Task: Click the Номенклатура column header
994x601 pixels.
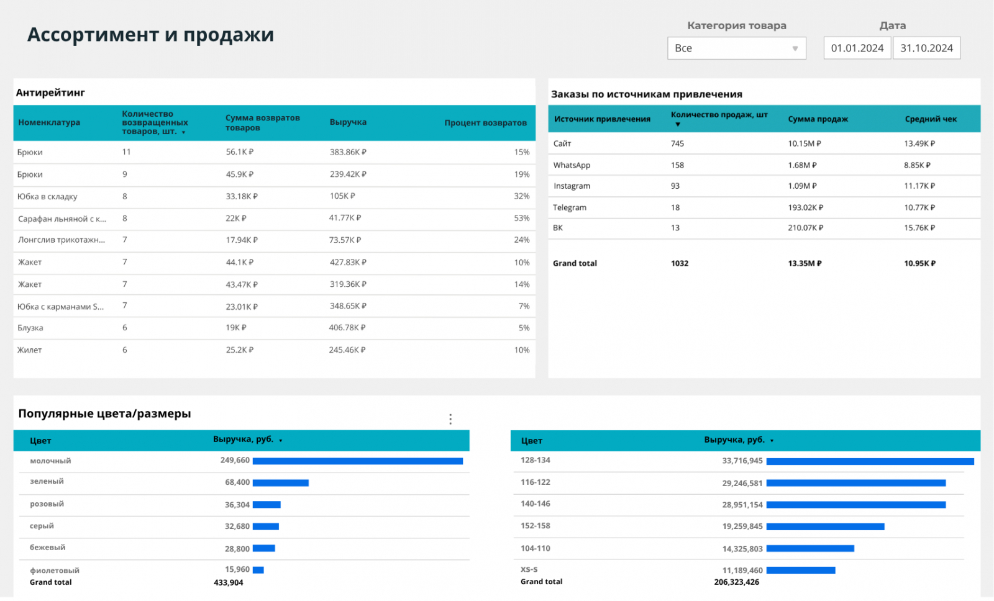Action: pos(49,123)
